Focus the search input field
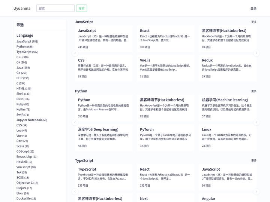This screenshot has width=270, height=202. pos(55,8)
